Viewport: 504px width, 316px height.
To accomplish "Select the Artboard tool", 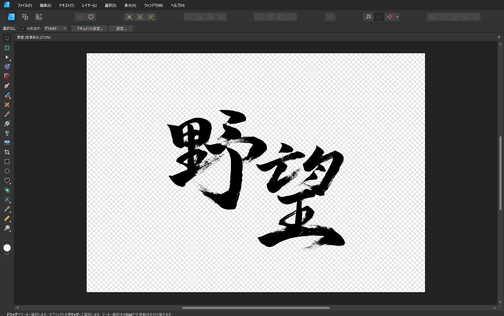I will click(x=7, y=48).
